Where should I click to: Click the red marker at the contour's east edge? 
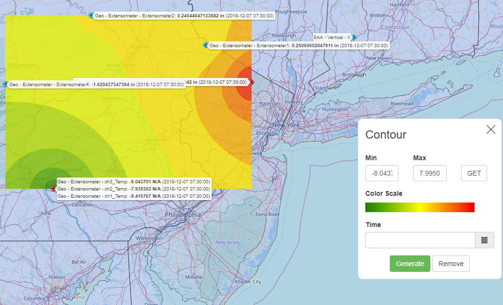click(x=251, y=82)
